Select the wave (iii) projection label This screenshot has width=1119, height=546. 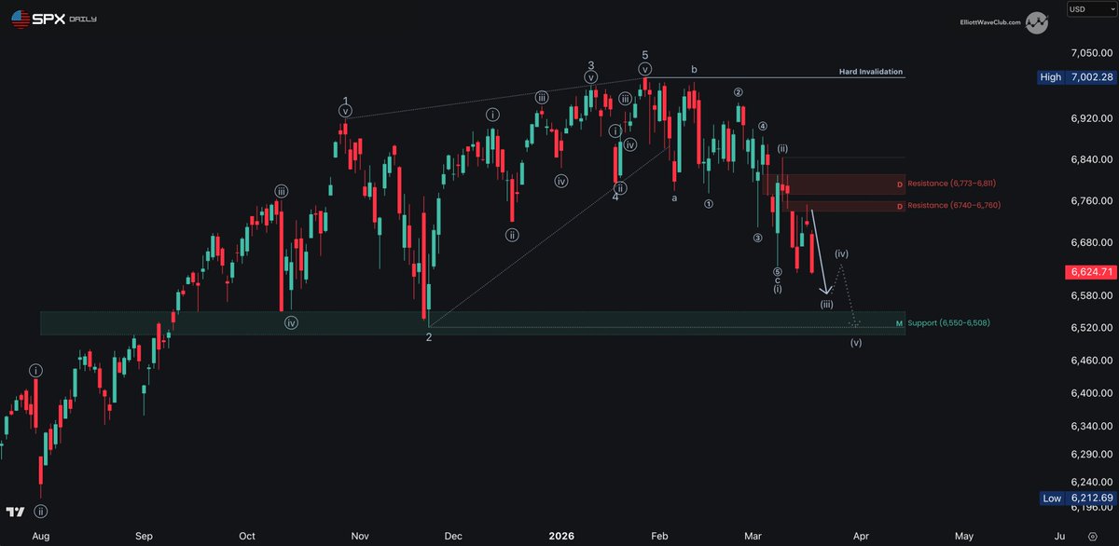(826, 305)
